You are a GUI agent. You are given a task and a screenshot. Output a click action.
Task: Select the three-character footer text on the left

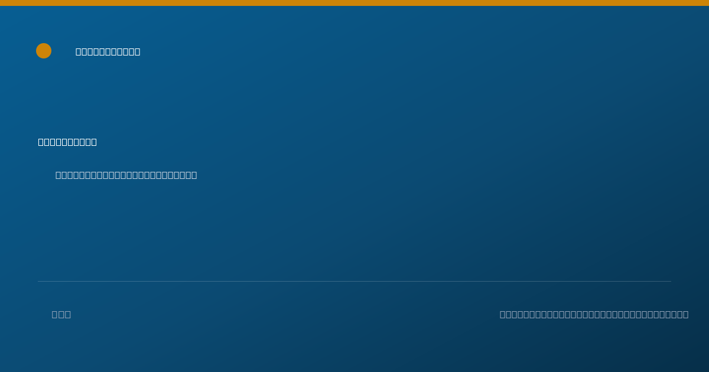pos(61,315)
